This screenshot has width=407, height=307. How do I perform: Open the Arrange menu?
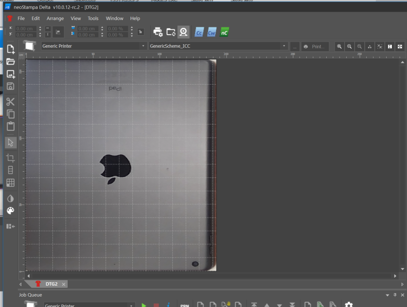(x=55, y=19)
